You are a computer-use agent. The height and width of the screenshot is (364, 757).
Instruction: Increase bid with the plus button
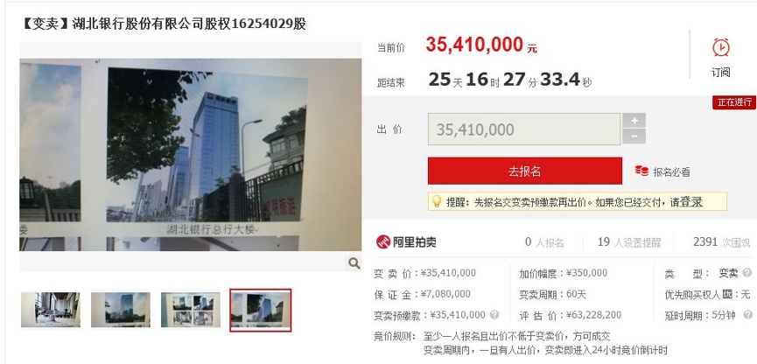pos(634,121)
